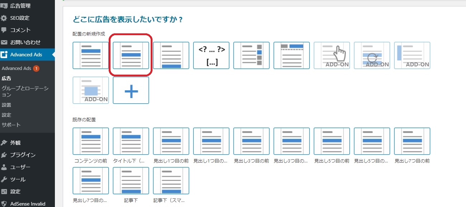Open the 設置 submenu link
This screenshot has width=466, height=207.
coord(6,105)
